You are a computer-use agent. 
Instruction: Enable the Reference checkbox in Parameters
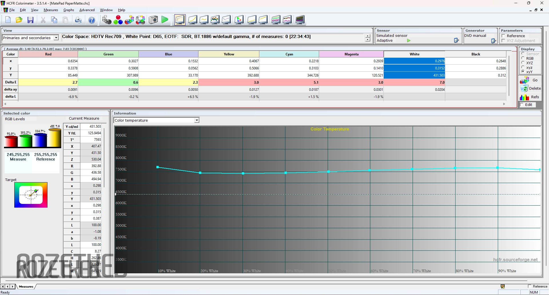504,36
